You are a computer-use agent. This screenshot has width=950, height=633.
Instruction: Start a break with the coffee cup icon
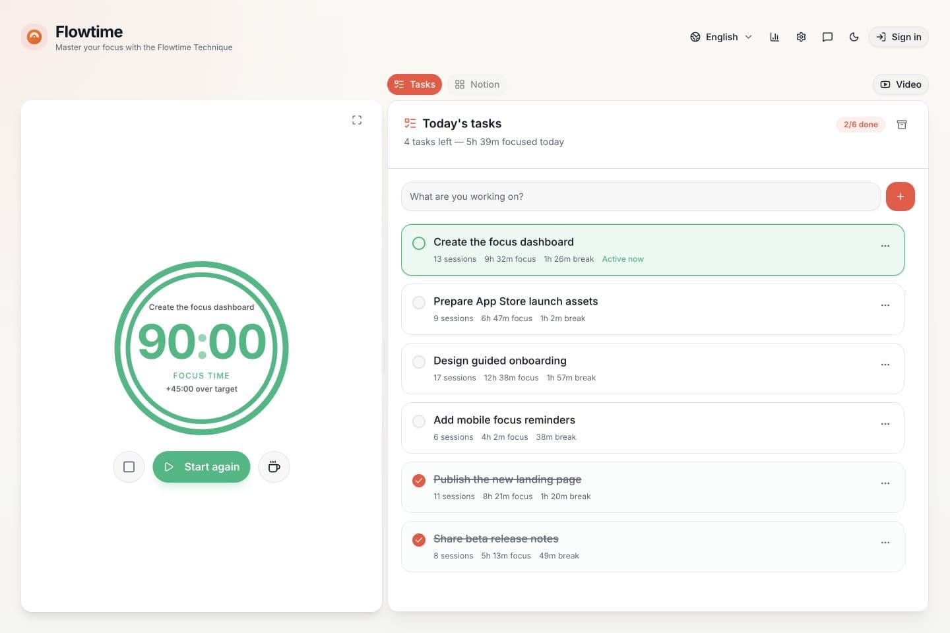pyautogui.click(x=274, y=467)
